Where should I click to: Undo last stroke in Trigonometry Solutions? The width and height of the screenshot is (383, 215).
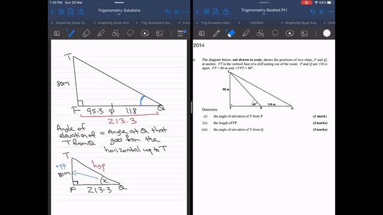click(168, 12)
